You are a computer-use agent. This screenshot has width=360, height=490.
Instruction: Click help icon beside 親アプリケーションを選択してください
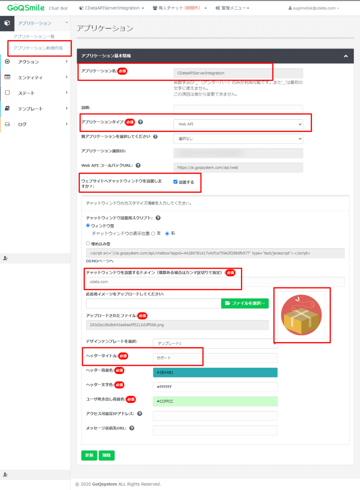click(x=155, y=136)
